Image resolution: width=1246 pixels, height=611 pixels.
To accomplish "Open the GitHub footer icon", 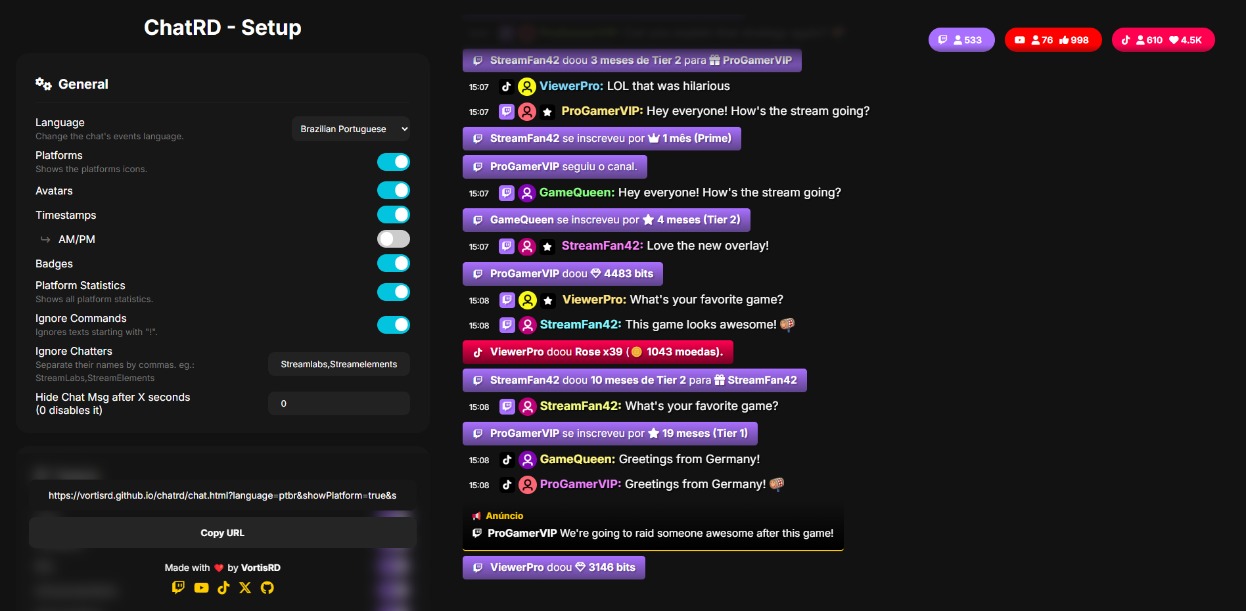I will pos(267,587).
